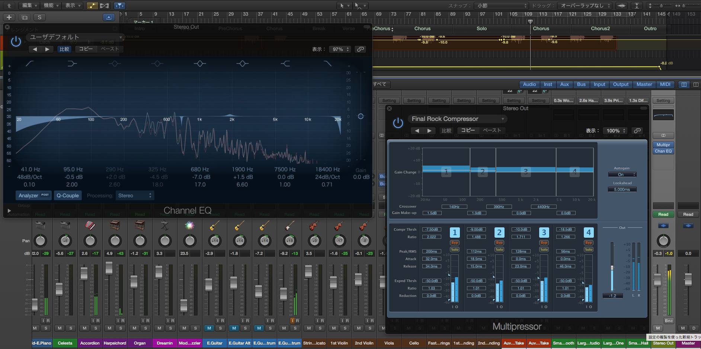Select the 1900 Hz bell band icon
This screenshot has height=349, width=701.
pos(242,64)
